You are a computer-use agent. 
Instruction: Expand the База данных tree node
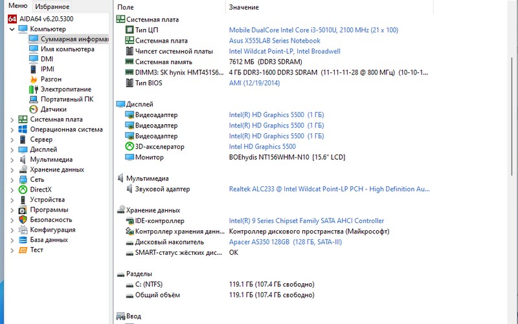[x=12, y=240]
